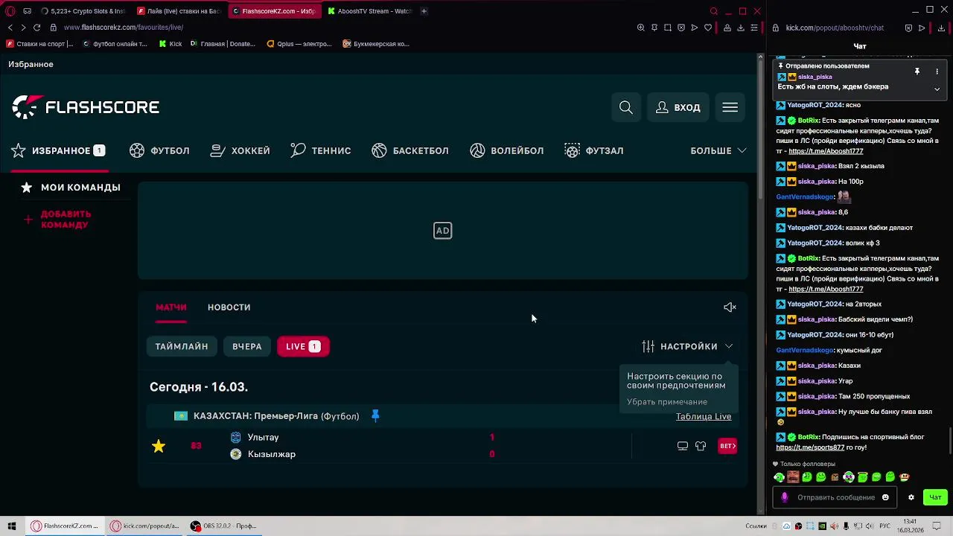The image size is (953, 536).
Task: Open the Opera browser menu
Action: pyautogui.click(x=10, y=11)
